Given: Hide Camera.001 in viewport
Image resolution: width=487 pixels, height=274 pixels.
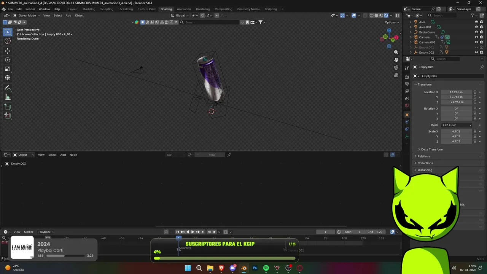Looking at the screenshot, I should click(476, 42).
